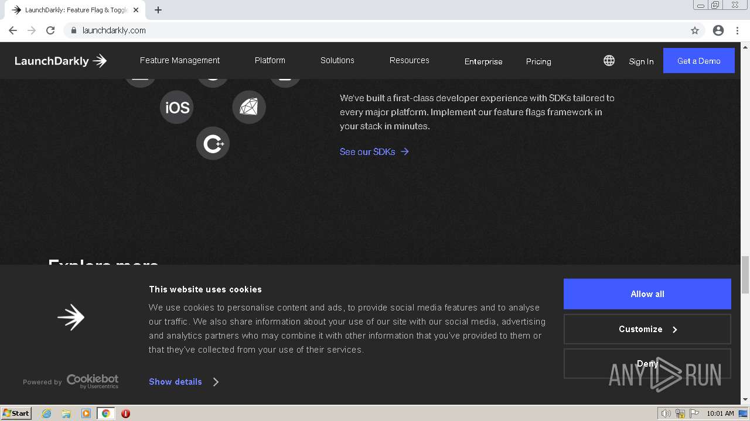Click the Ruby gem SDK icon
The height and width of the screenshot is (421, 750).
249,108
